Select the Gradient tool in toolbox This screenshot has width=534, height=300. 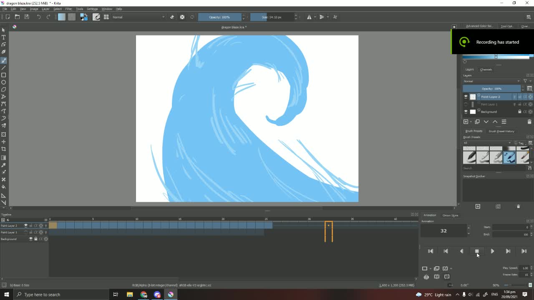[4, 157]
